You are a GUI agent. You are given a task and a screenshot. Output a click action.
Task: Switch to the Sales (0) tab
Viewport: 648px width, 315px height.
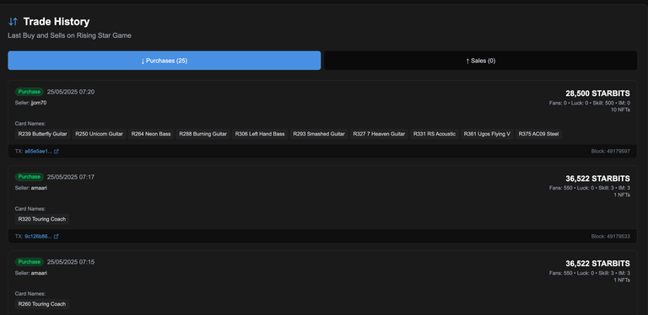[481, 61]
